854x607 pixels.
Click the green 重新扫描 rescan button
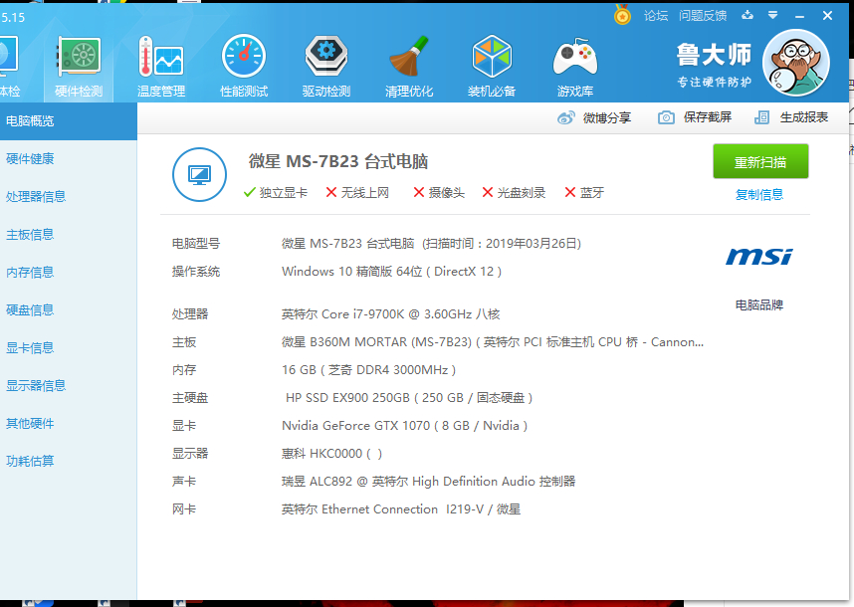[x=760, y=161]
